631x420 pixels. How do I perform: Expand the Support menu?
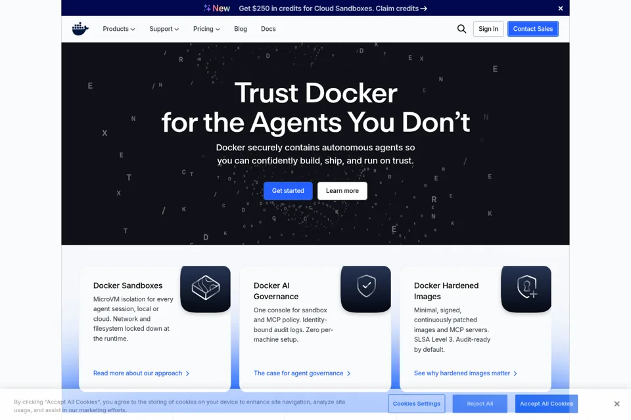click(164, 29)
